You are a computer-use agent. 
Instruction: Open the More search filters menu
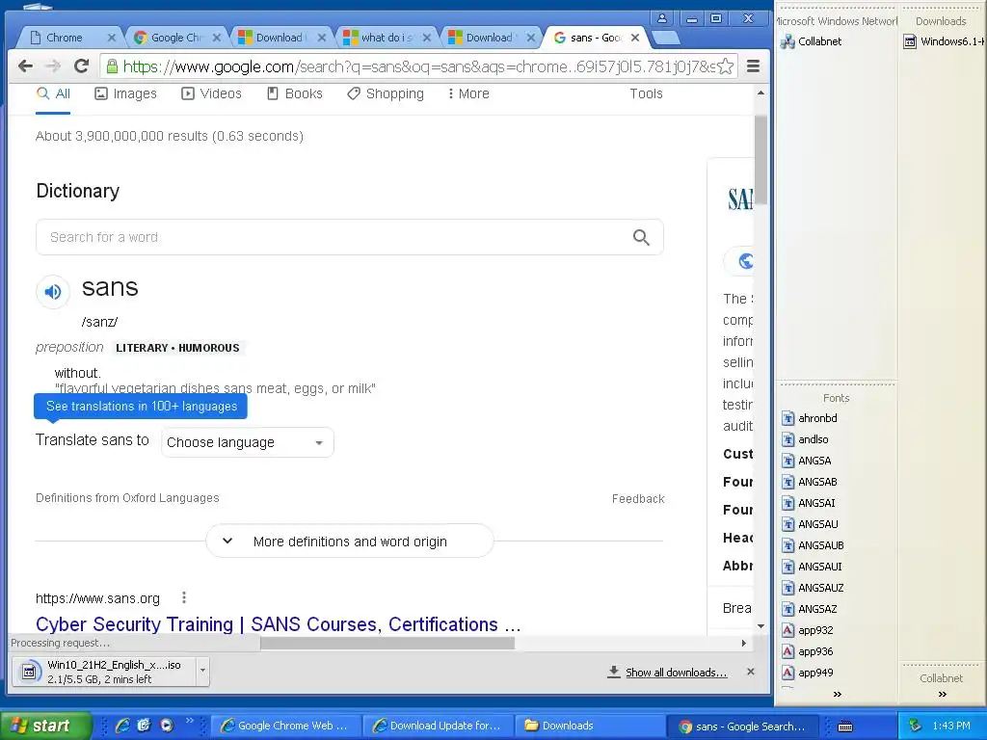point(468,93)
